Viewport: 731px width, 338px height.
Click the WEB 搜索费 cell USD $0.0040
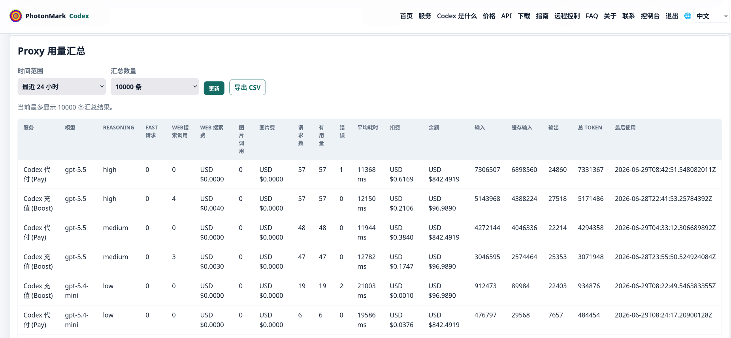(212, 204)
